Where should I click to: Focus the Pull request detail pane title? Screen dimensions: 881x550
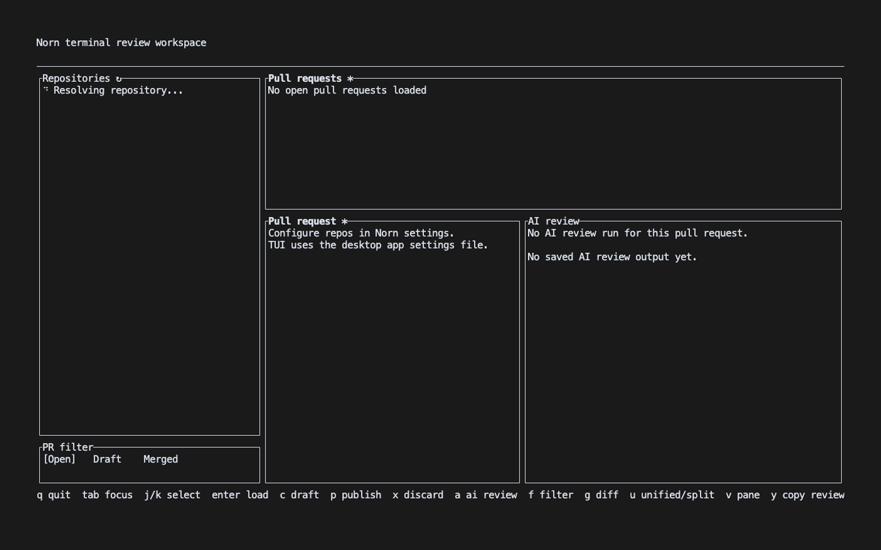302,221
